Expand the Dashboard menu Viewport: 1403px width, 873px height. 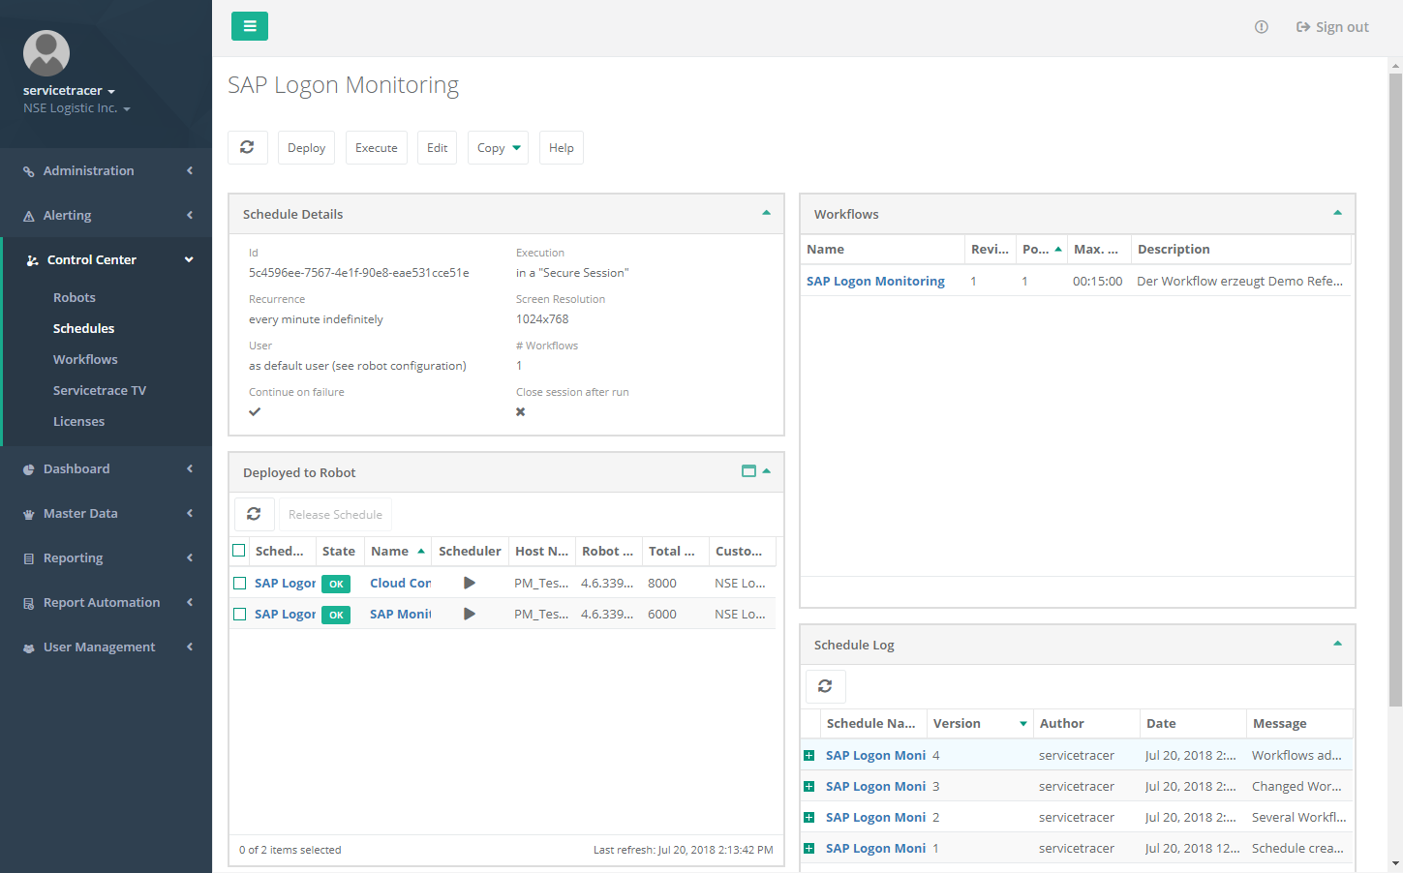tap(106, 468)
